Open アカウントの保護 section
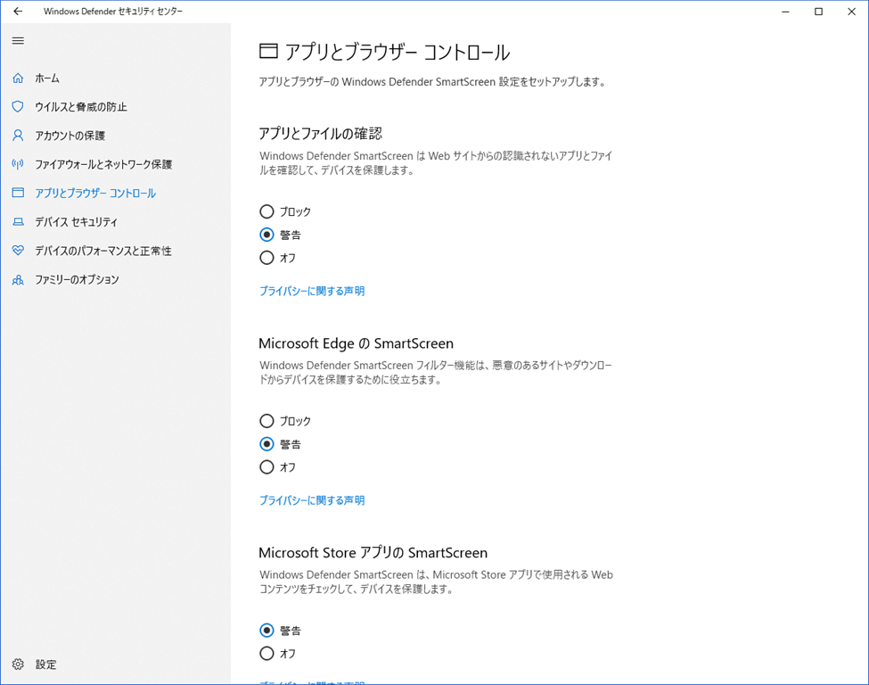 pos(70,136)
